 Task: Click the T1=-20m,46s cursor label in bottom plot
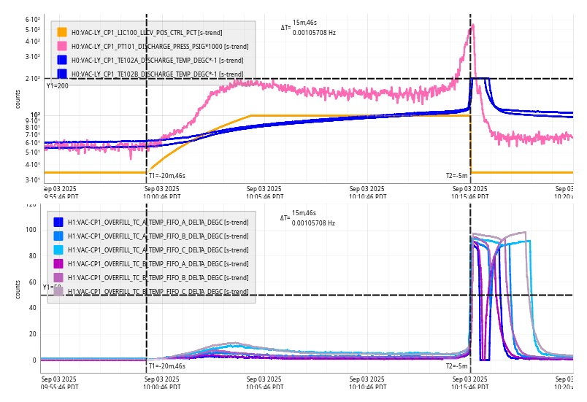pyautogui.click(x=167, y=366)
